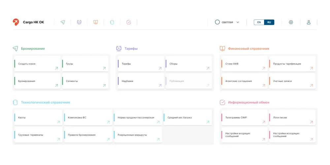The height and width of the screenshot is (165, 330).
Task: Open the Стоки AWB card
Action: (x=244, y=64)
